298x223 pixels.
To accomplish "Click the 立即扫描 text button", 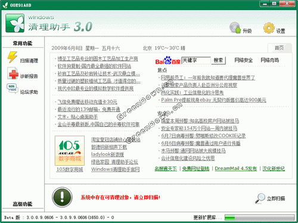I will 276,199.
